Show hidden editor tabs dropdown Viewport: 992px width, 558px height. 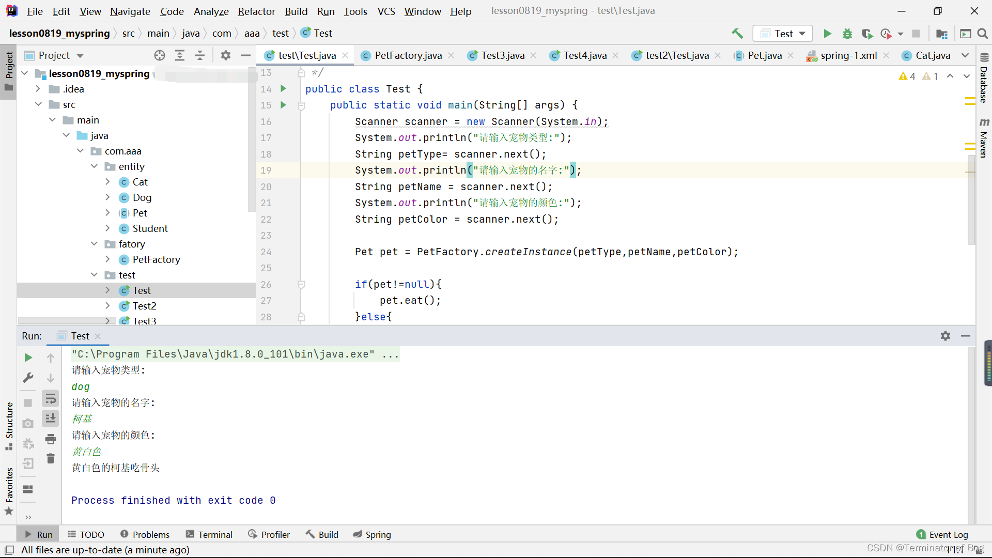coord(965,55)
